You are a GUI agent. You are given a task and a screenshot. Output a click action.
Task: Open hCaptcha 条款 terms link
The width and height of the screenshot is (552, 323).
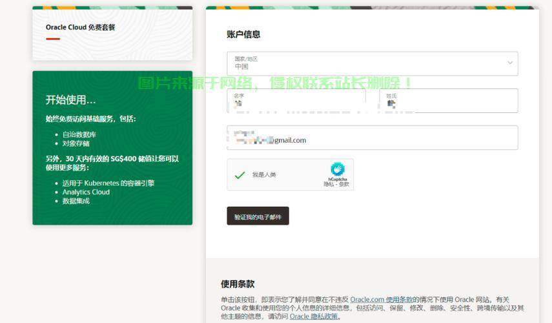click(344, 184)
